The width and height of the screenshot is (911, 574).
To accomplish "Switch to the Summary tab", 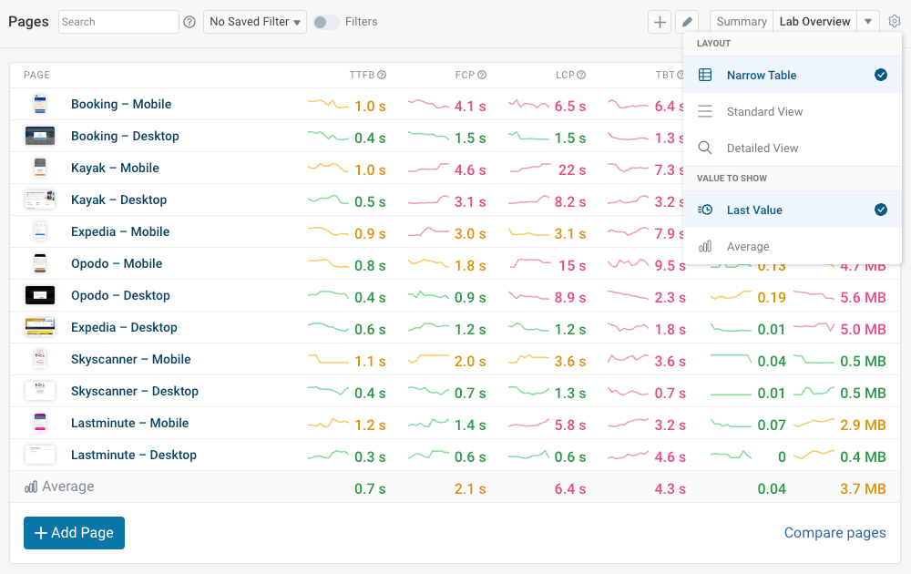I will (741, 22).
